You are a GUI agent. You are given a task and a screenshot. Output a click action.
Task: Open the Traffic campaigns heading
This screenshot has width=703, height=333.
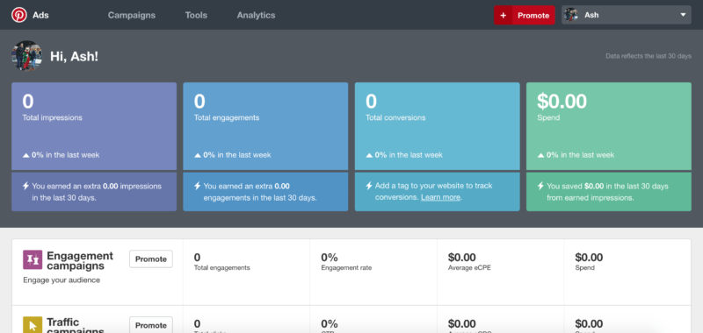76,326
